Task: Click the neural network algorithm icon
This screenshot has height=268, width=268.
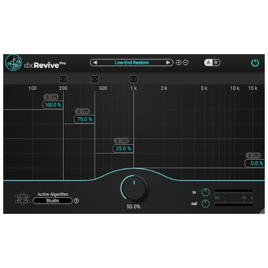Action: click(23, 198)
